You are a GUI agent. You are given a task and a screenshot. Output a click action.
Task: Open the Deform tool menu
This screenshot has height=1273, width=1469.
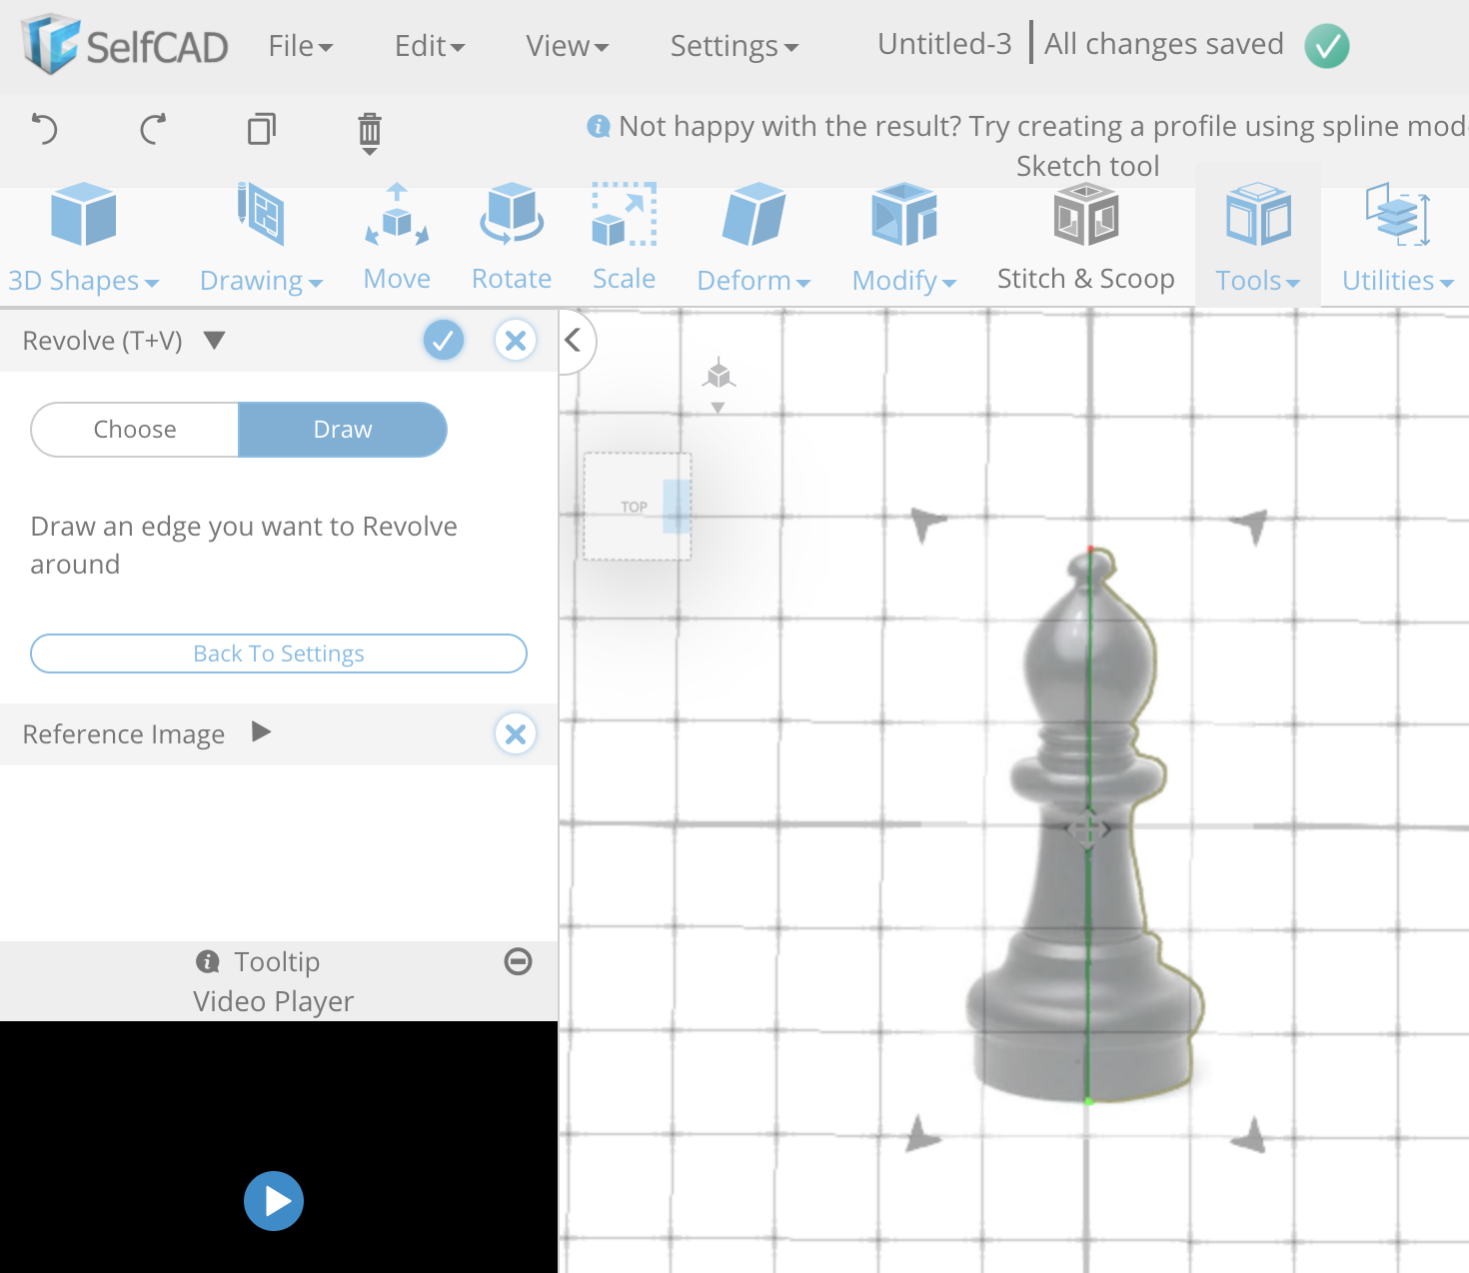[753, 238]
